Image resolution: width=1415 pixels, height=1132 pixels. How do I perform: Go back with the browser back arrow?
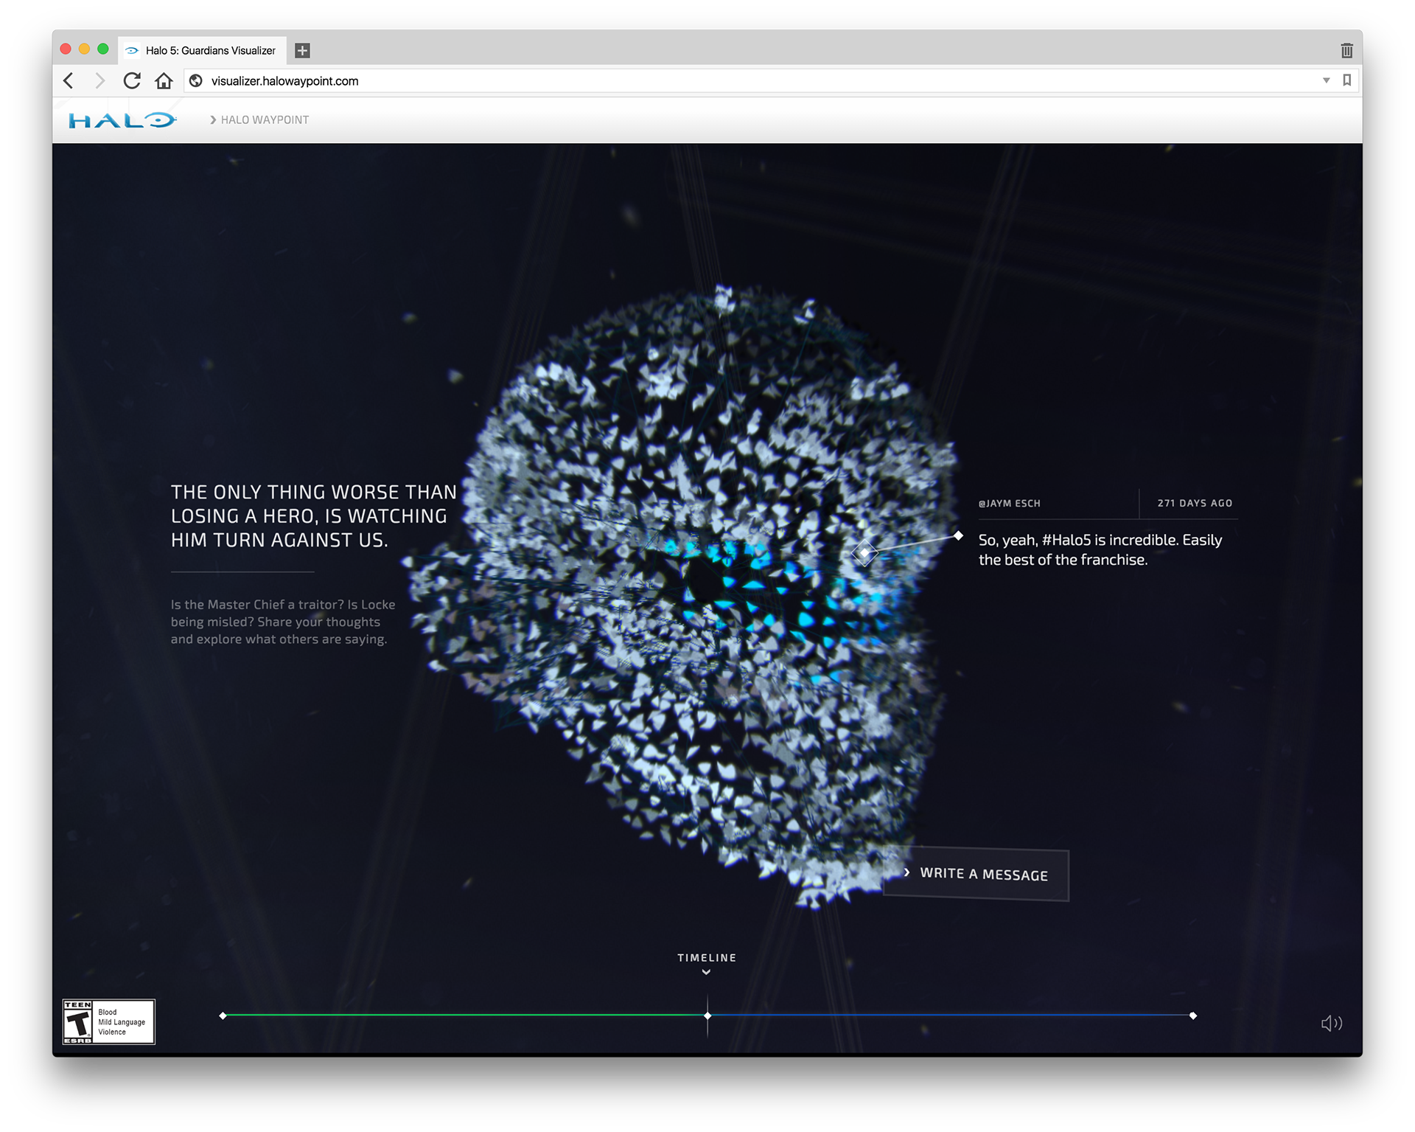(x=69, y=80)
